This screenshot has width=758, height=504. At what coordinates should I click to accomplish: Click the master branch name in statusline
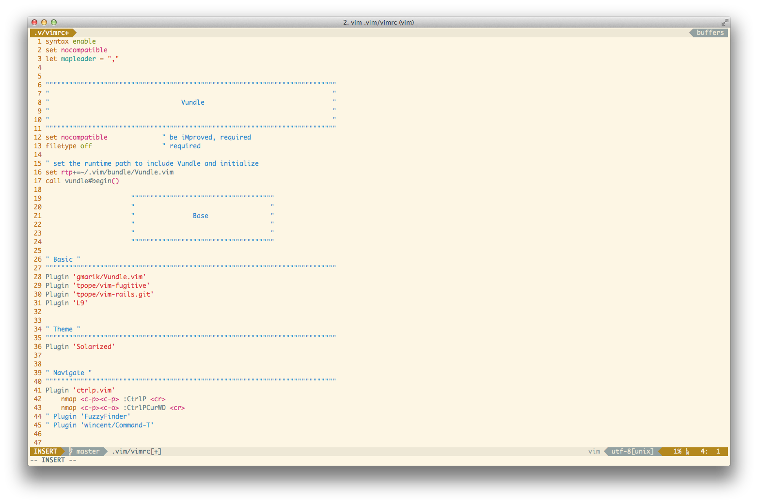pyautogui.click(x=88, y=451)
